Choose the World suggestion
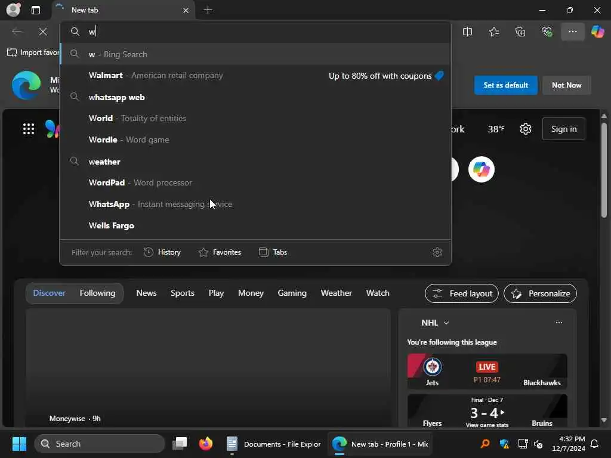The image size is (611, 458). [255, 119]
